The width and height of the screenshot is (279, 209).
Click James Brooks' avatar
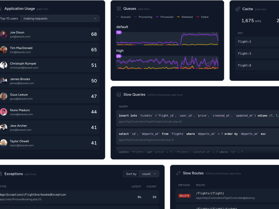tap(3, 81)
